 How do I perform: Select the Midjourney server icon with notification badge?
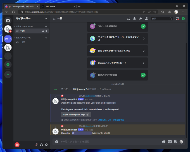(8, 29)
